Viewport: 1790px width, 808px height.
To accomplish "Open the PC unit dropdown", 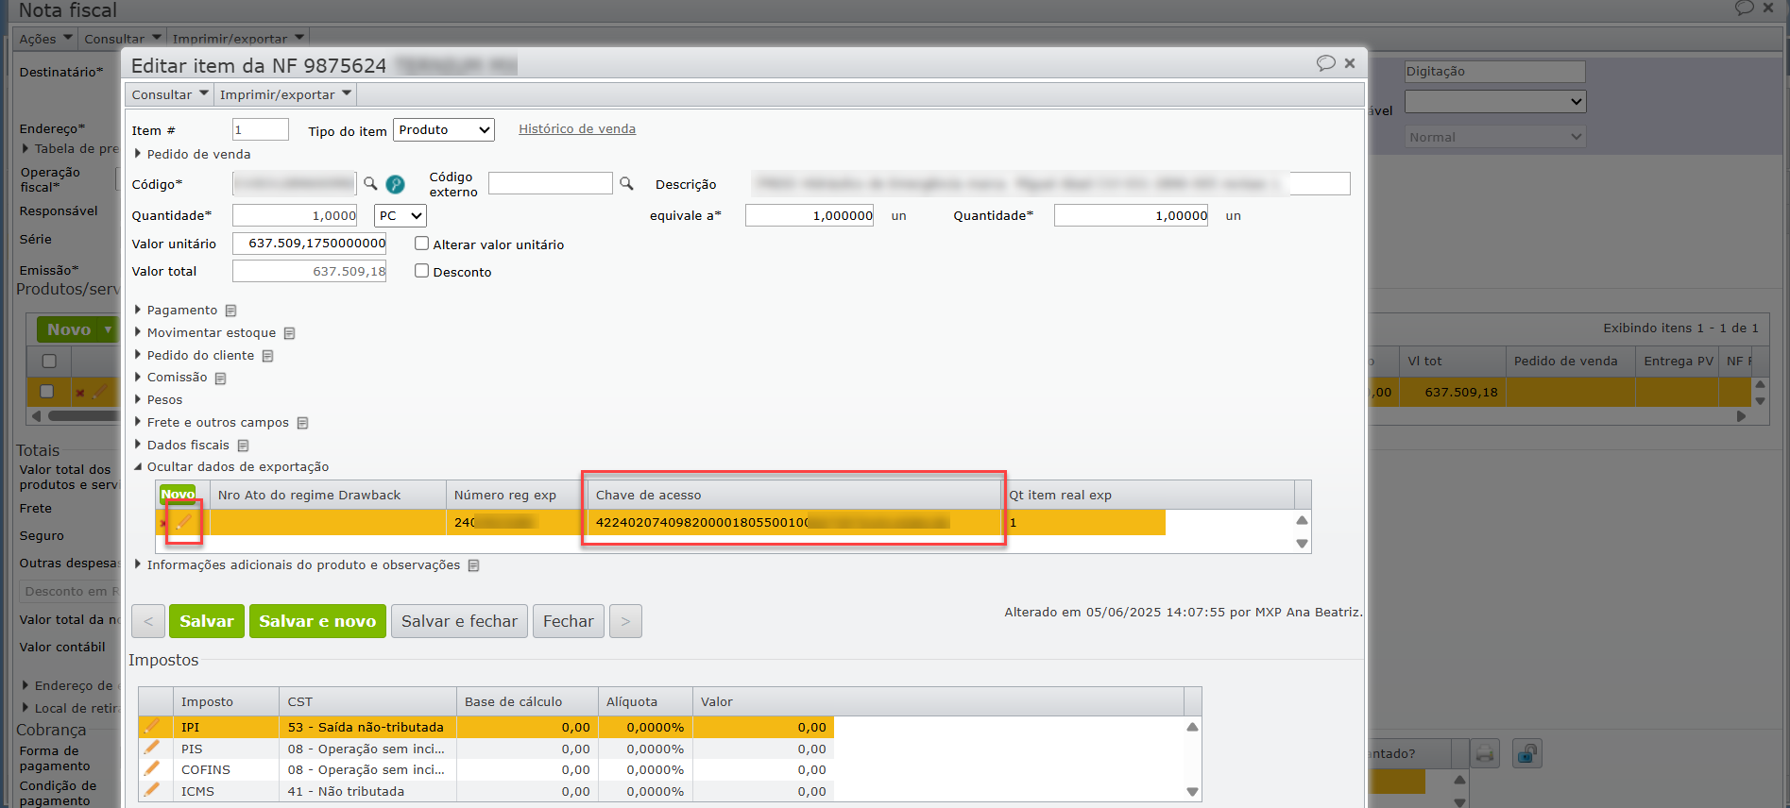I will coord(401,215).
